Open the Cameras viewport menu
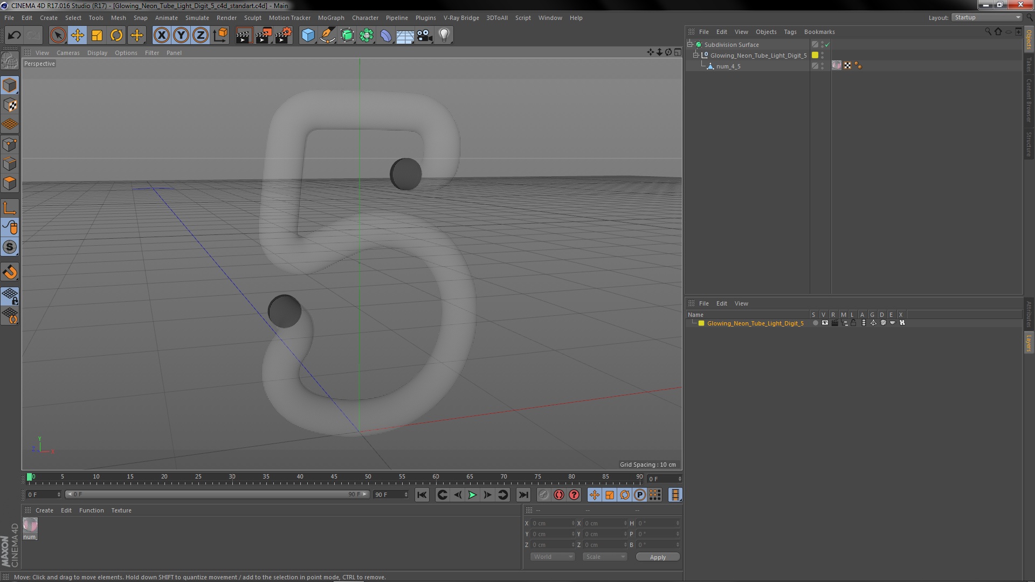 point(68,53)
